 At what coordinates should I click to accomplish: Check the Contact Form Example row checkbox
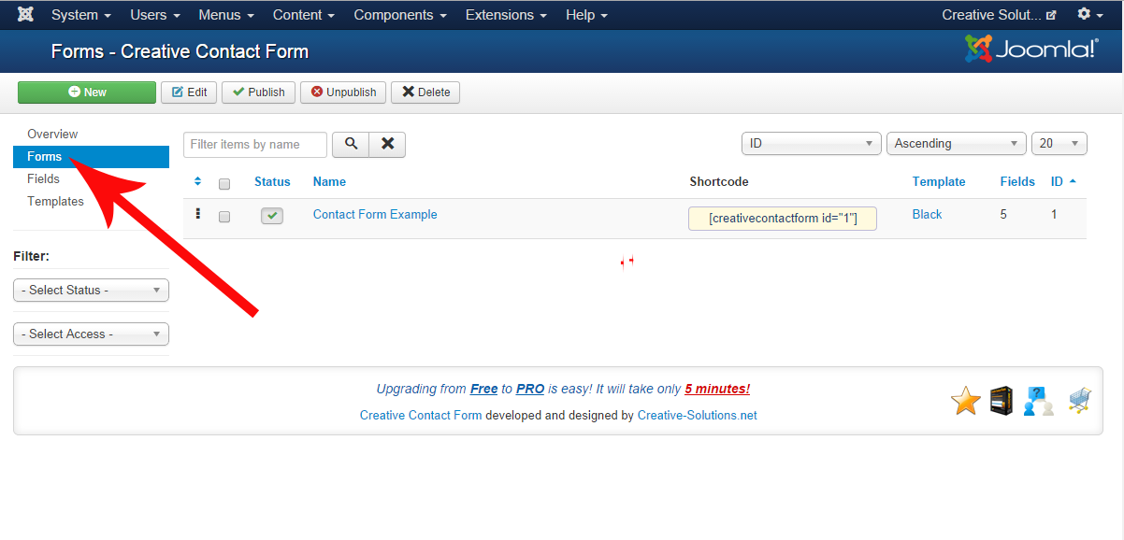224,216
